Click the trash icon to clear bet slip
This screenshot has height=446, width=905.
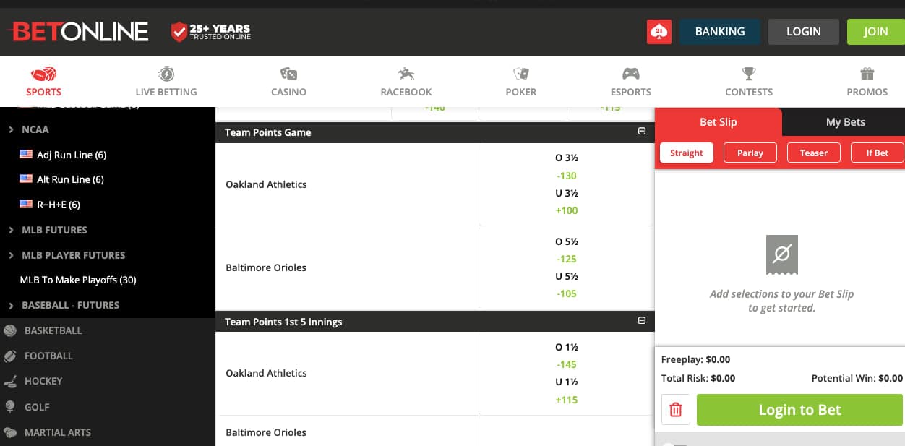coord(676,410)
